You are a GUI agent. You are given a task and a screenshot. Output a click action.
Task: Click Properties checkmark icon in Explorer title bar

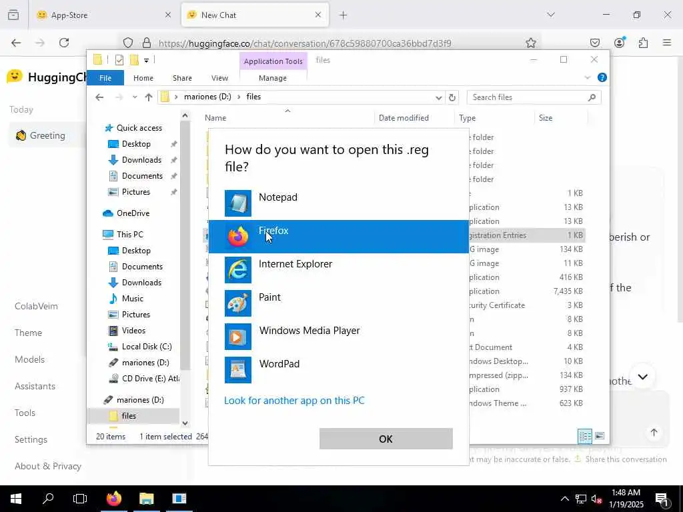tap(119, 60)
